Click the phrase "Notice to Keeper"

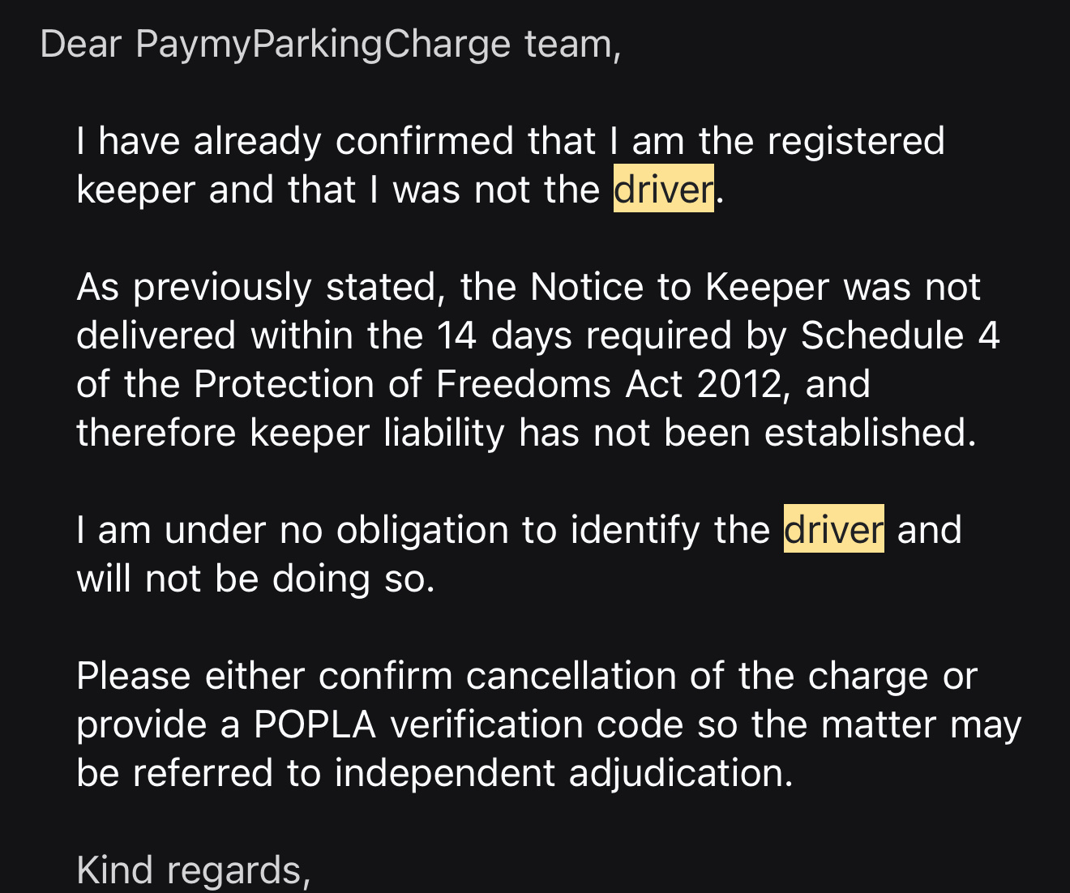point(679,287)
